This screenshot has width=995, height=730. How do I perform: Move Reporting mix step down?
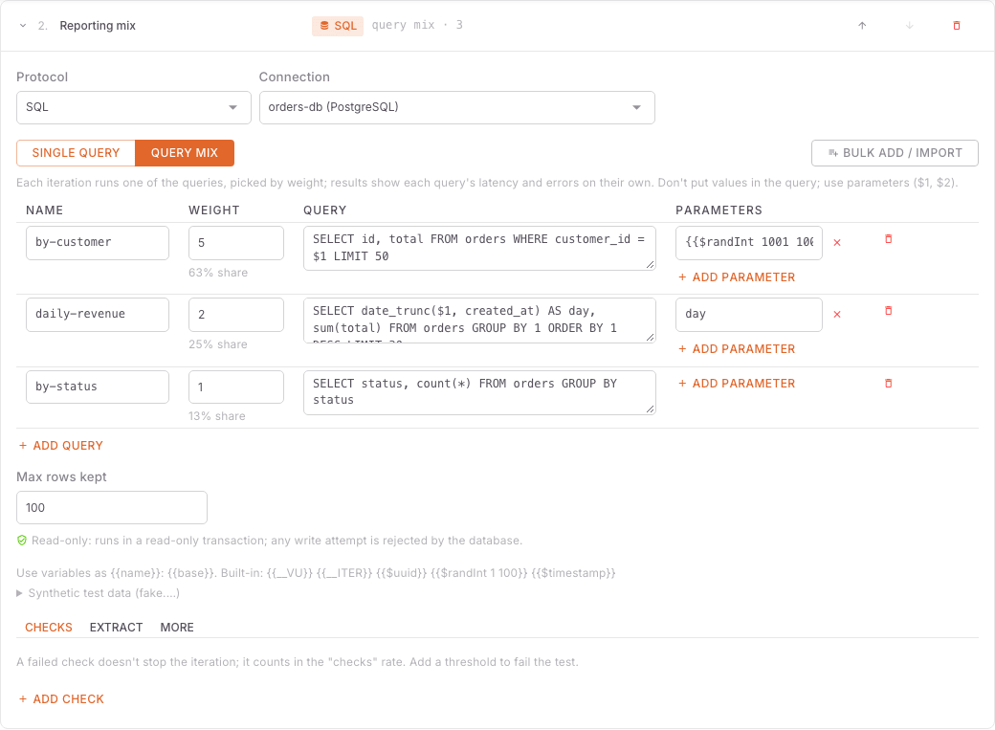coord(909,26)
